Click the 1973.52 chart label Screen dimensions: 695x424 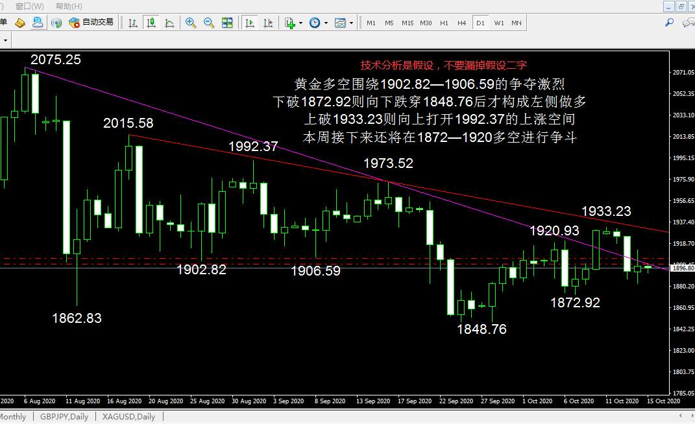[x=388, y=163]
